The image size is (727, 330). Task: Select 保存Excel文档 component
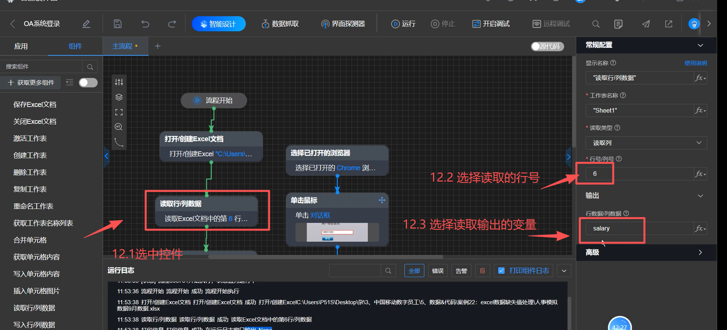point(35,105)
